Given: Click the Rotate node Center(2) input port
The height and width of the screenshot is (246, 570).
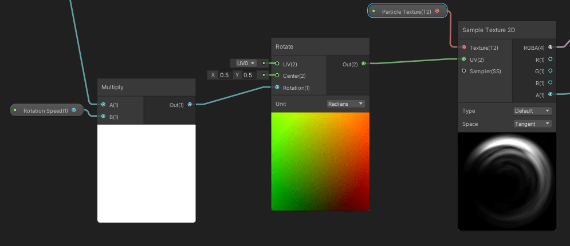Looking at the screenshot, I should [x=277, y=75].
